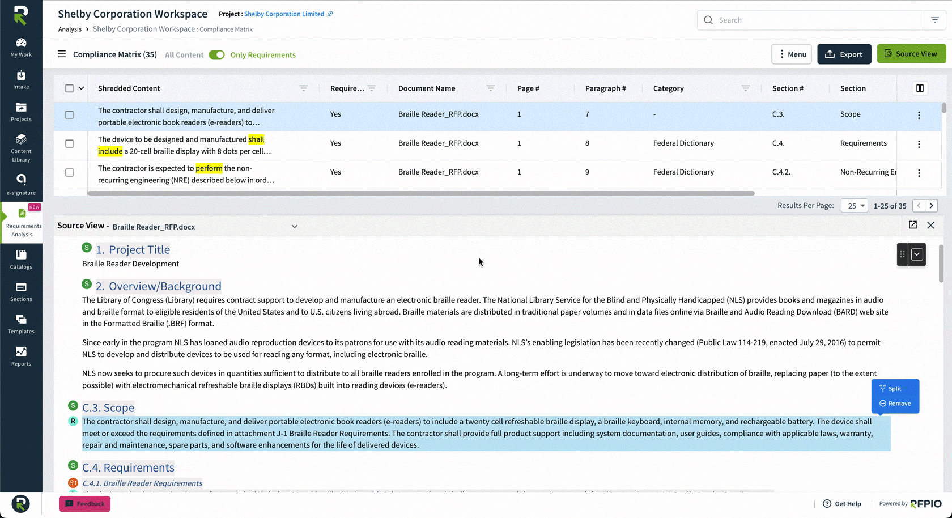The image size is (952, 518).
Task: Click the Paragraph # column header
Action: 605,88
